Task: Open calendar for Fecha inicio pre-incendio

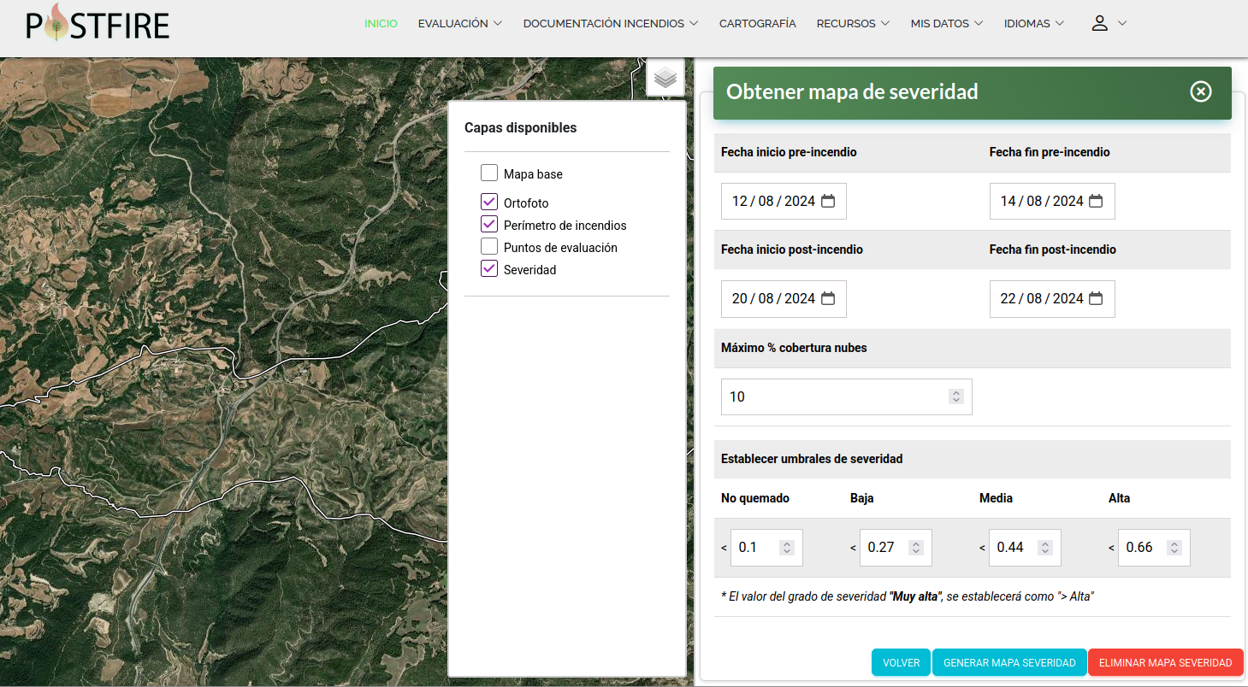Action: (x=828, y=202)
